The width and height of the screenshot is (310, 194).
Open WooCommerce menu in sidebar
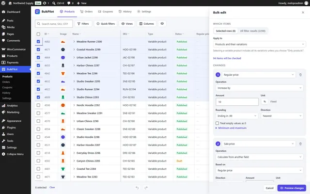pyautogui.click(x=15, y=49)
